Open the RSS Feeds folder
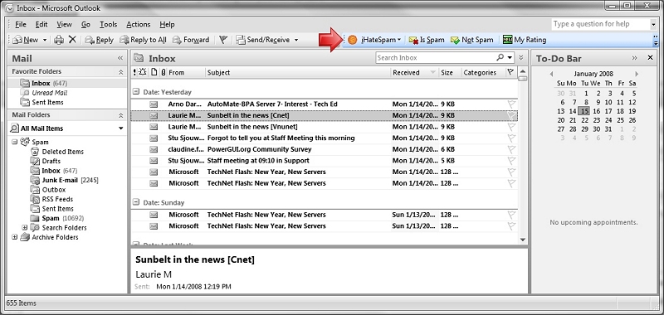 click(52, 199)
